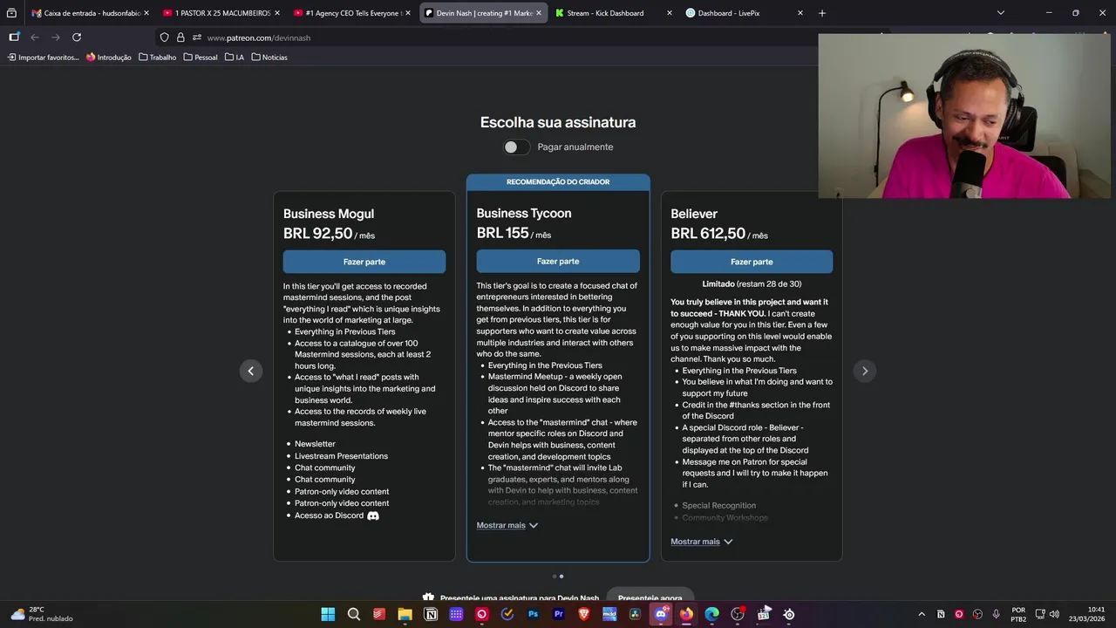Viewport: 1116px width, 628px height.
Task: Open TickTick from the taskbar
Action: pos(507,614)
